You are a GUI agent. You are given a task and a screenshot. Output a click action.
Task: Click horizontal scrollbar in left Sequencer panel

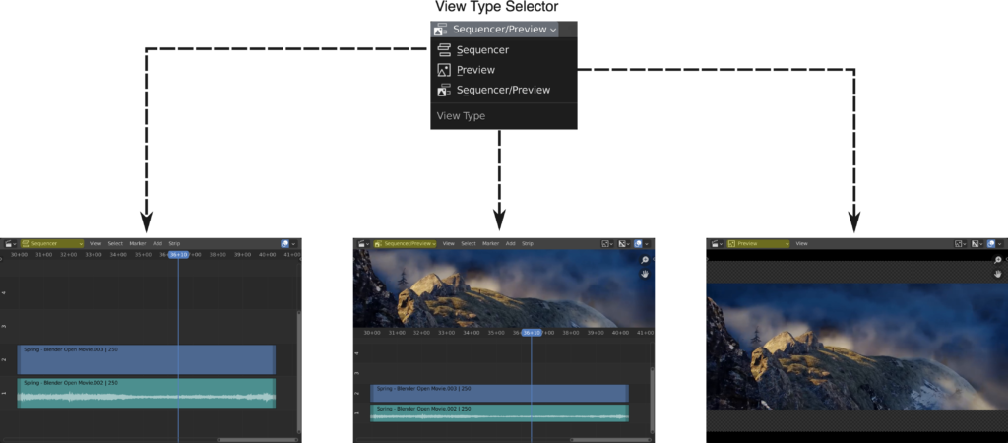pos(257,440)
